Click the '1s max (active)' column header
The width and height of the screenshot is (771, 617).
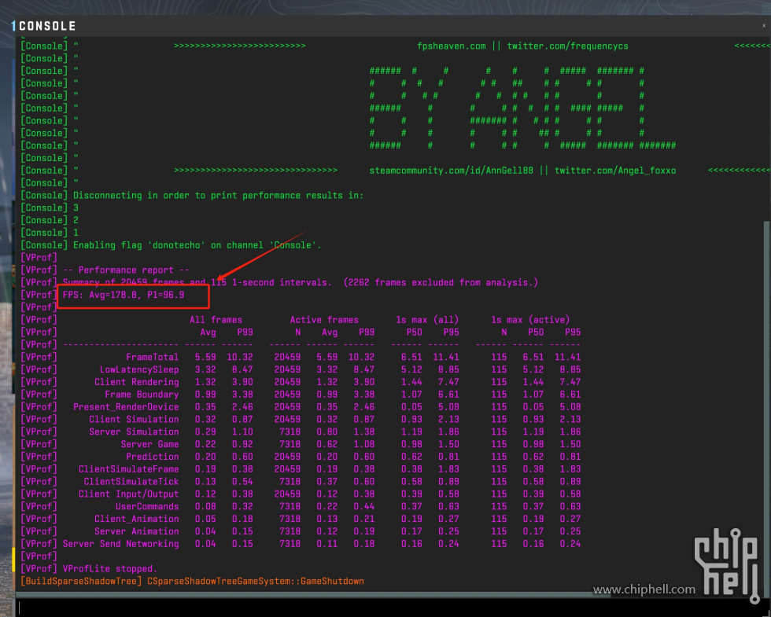pyautogui.click(x=530, y=320)
